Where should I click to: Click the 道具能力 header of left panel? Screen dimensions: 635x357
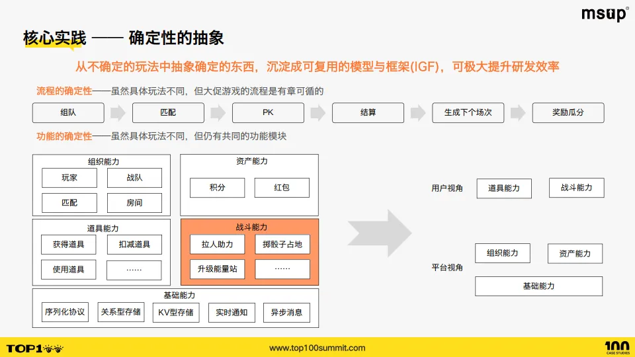coord(103,228)
